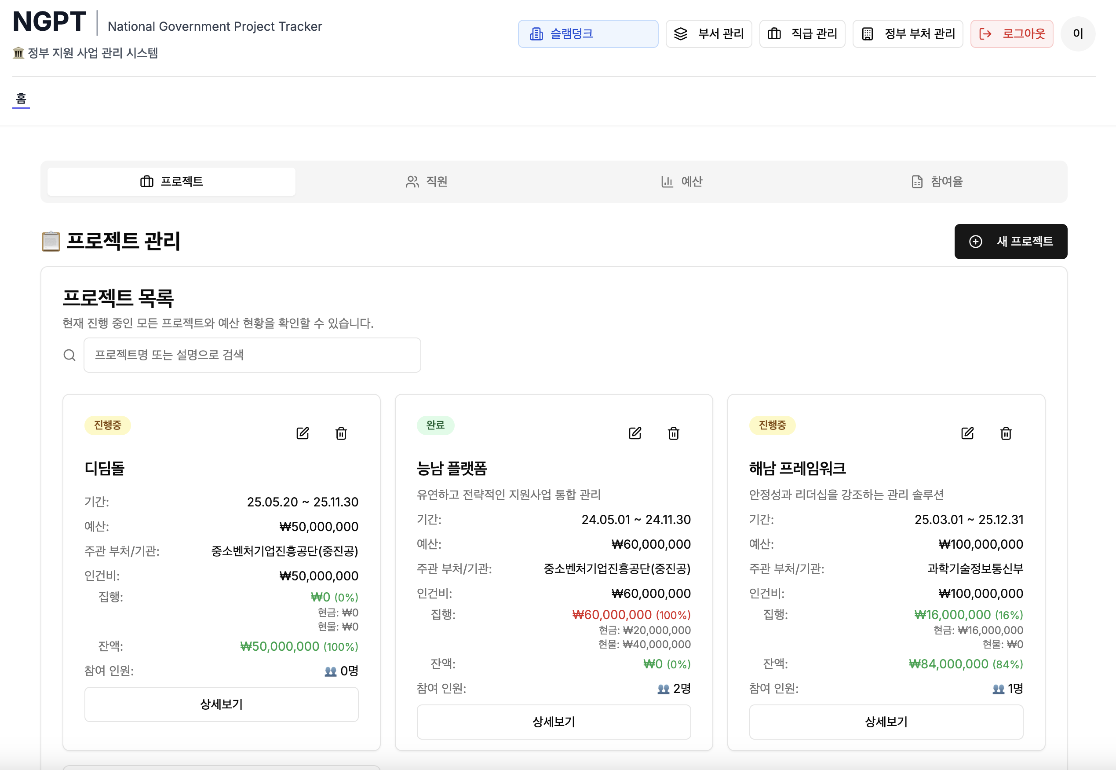Screen dimensions: 1116x770
Task: Delete the 디딤돌 project with trash icon
Action: point(340,433)
